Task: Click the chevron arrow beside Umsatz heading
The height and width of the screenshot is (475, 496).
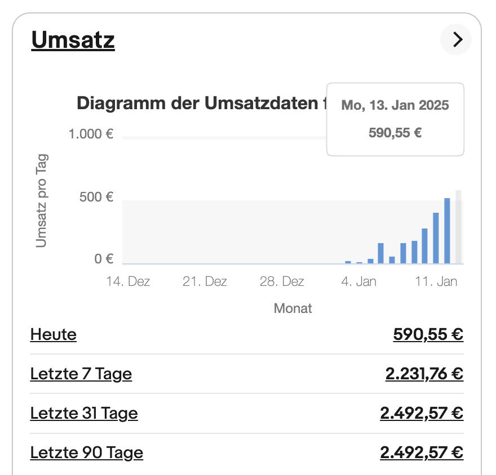Action: pyautogui.click(x=456, y=39)
